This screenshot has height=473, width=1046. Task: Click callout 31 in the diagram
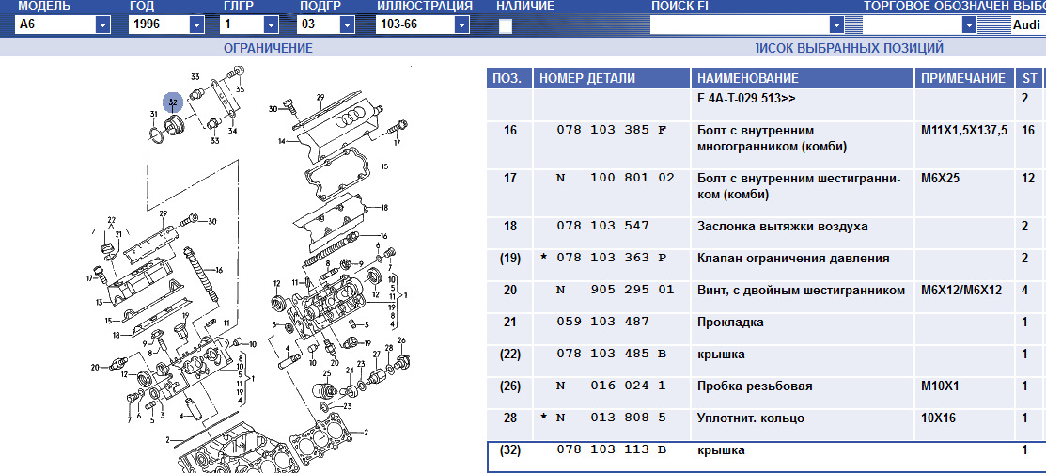tap(153, 114)
